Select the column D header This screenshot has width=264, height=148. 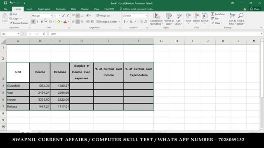(x=82, y=41)
